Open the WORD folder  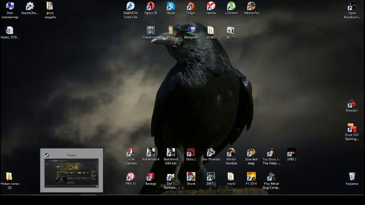[211, 32]
